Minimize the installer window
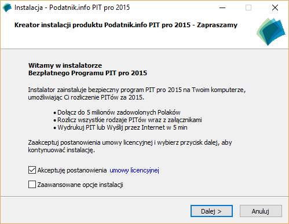Screen dimensions: 289x224 pyautogui.click(x=222, y=8)
